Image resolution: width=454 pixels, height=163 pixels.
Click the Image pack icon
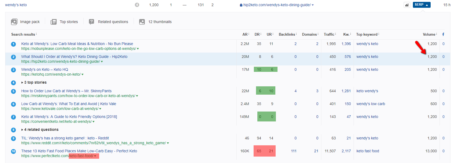14,22
